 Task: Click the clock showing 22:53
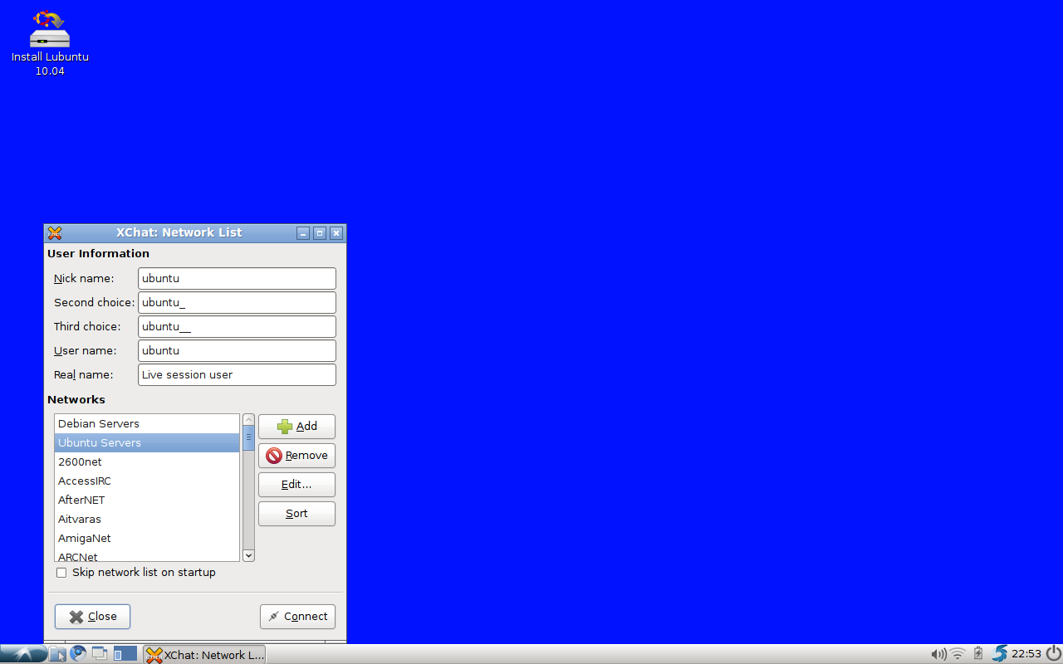tap(1026, 654)
